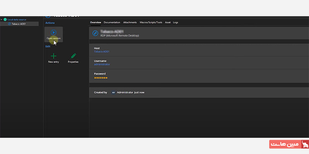Add a New entry with the plus icon
309x154 pixels.
coord(53,56)
